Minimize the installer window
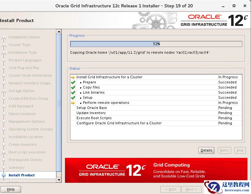The height and width of the screenshot is (194, 251). tap(223, 6)
